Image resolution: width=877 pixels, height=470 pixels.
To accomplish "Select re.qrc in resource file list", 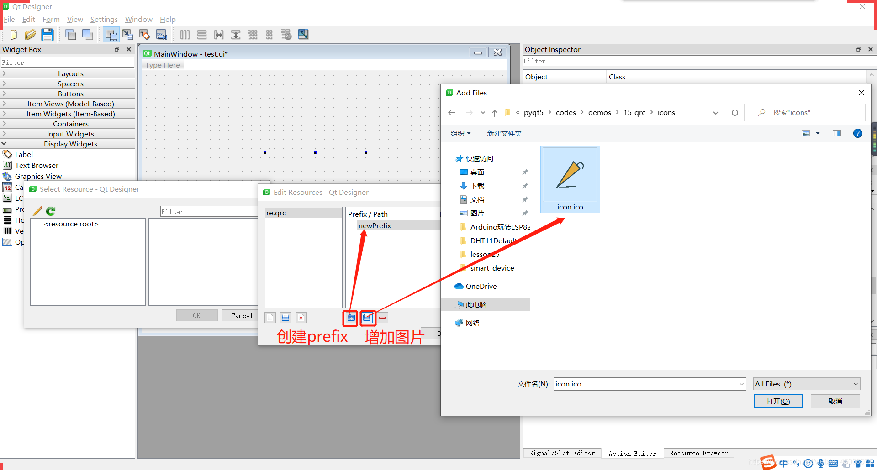I will coord(303,213).
